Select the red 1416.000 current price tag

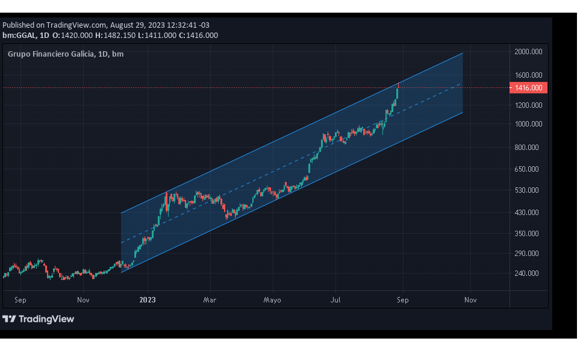[528, 88]
